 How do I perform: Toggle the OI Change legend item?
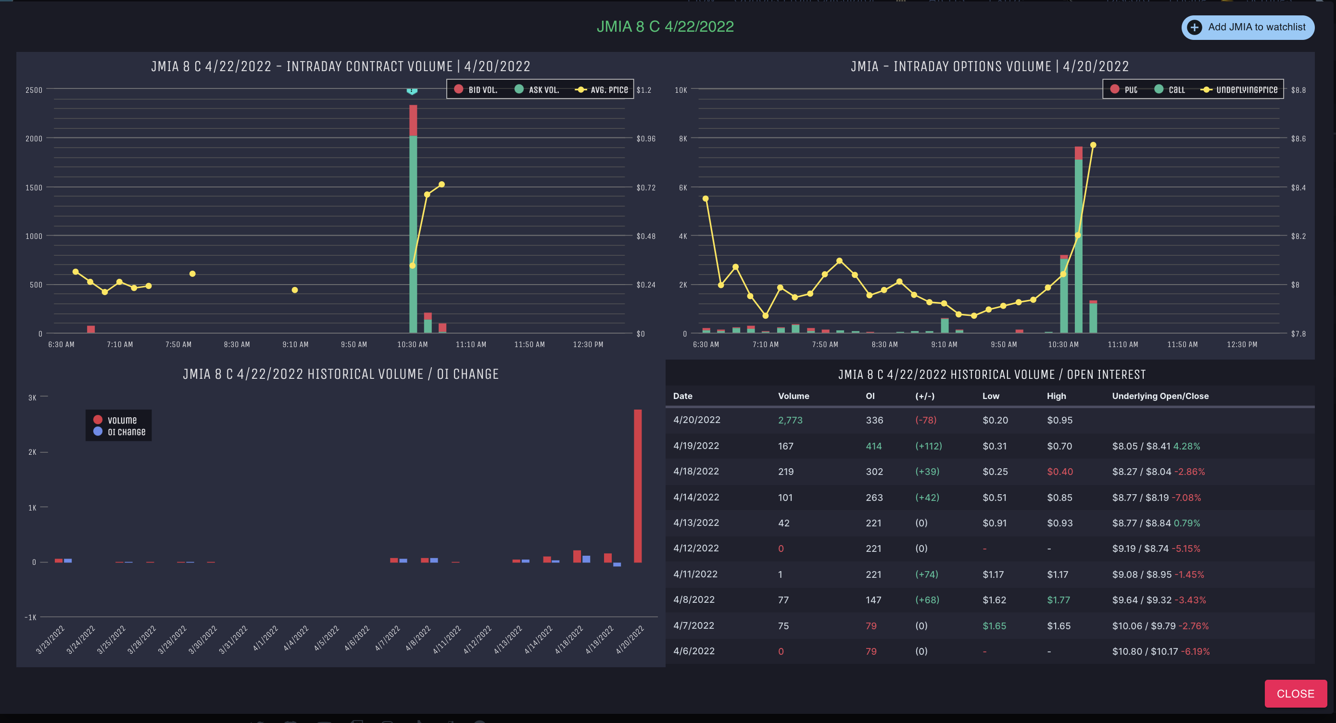(126, 432)
